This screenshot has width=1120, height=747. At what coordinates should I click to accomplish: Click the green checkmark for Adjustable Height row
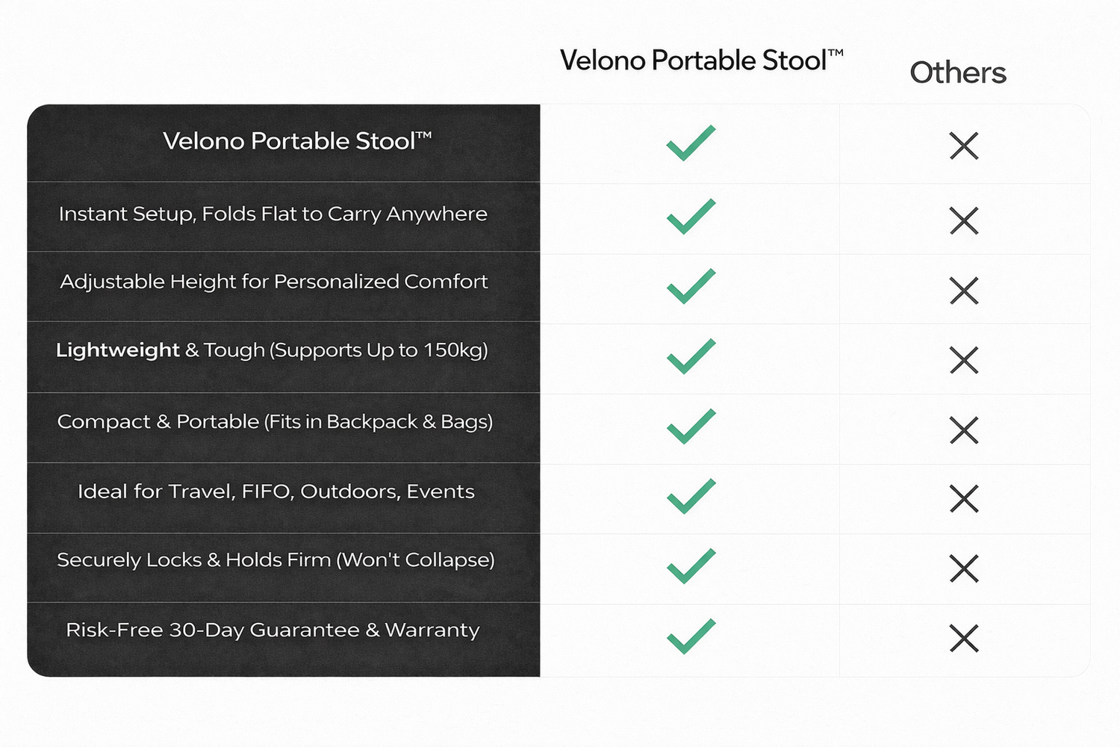point(691,286)
